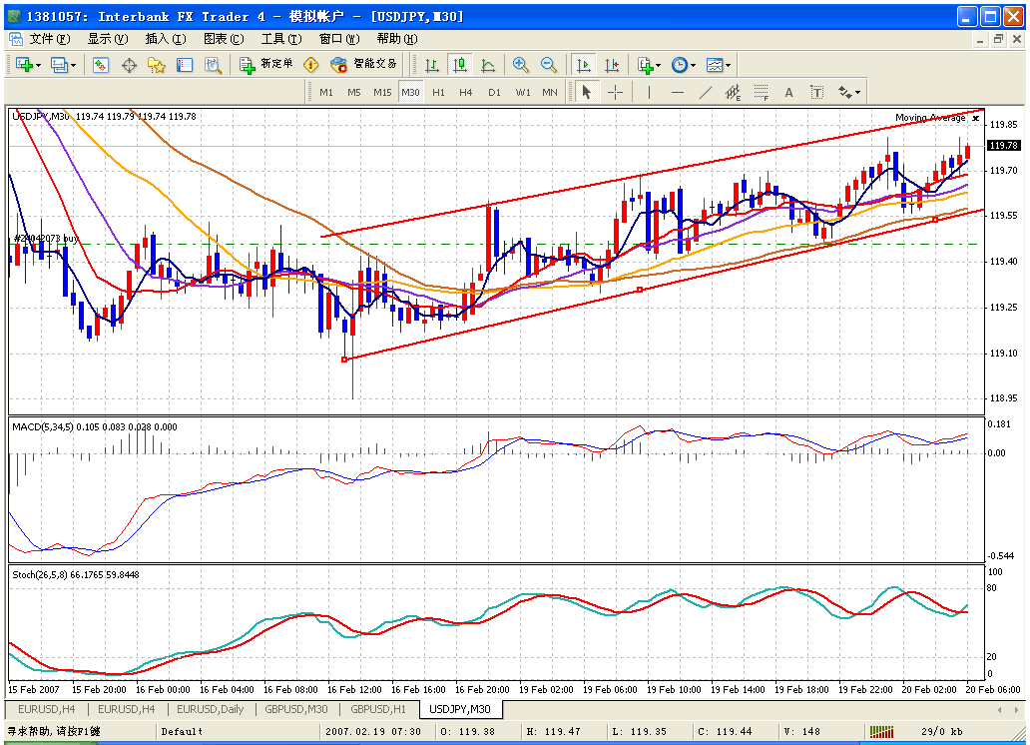1030x745 pixels.
Task: Expand the Periods clock dropdown
Action: pos(693,65)
